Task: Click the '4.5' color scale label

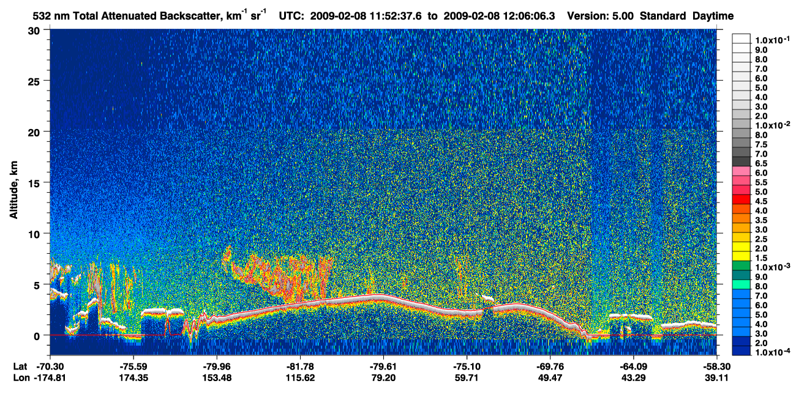Action: [x=761, y=202]
